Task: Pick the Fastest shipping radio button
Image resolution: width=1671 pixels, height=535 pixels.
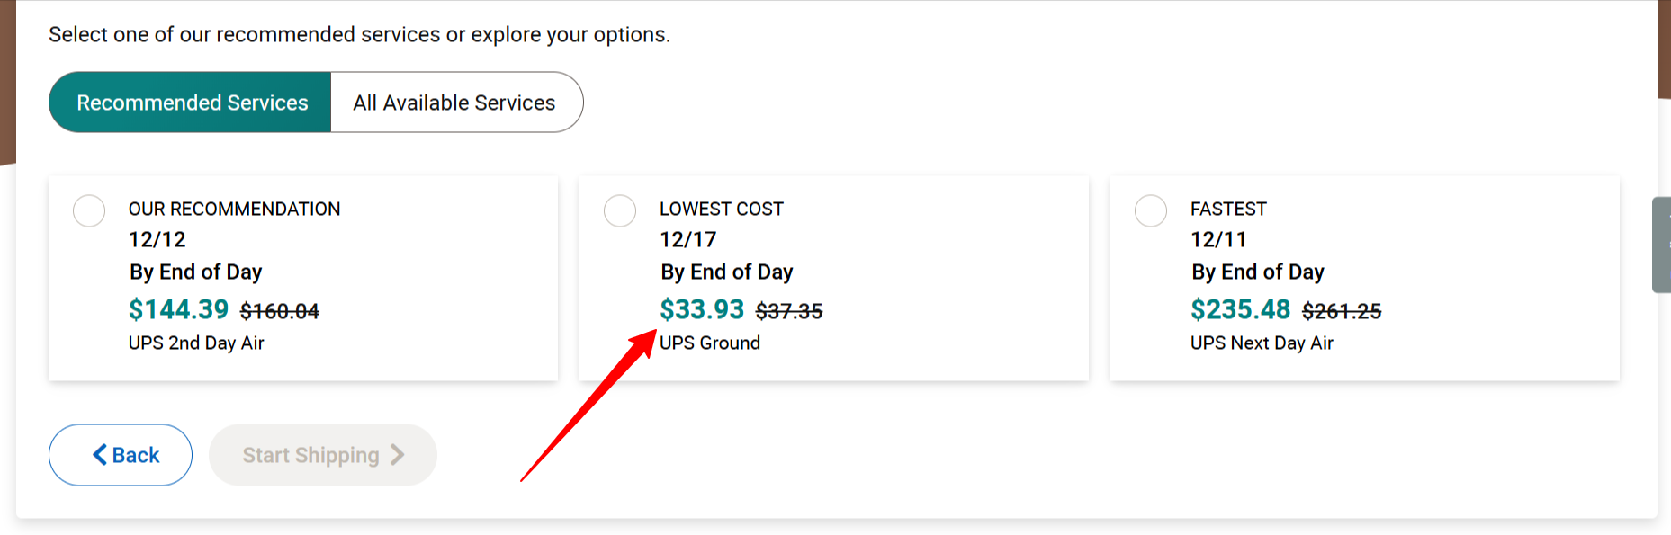Action: coord(1151,211)
